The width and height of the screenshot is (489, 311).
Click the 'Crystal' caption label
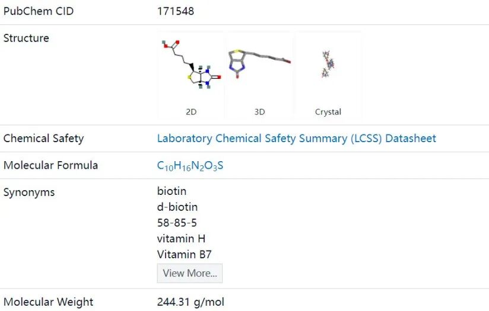coord(328,111)
